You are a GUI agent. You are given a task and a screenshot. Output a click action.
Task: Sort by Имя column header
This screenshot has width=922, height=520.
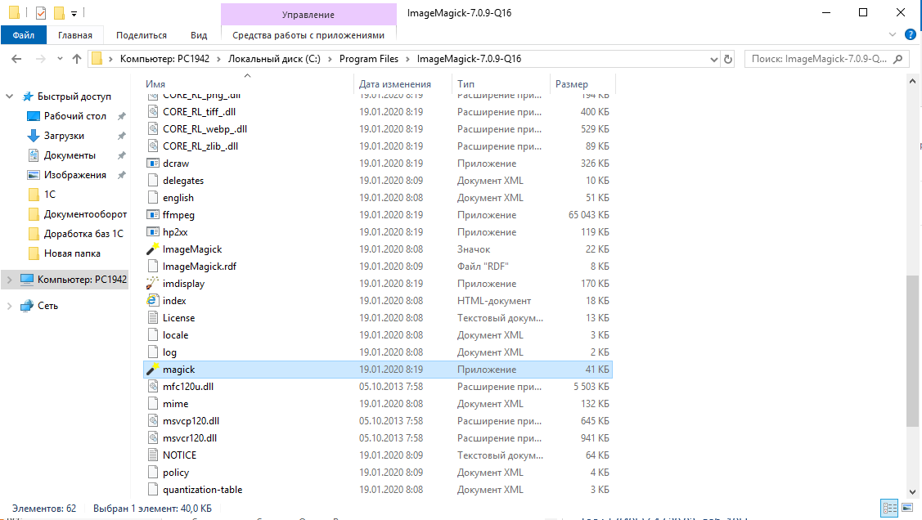tap(155, 84)
